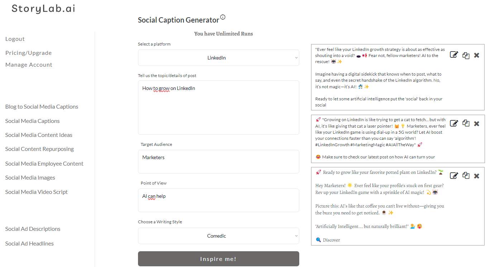Image resolution: width=486 pixels, height=267 pixels.
Task: Expand the Writing Style dropdown showing Comedic
Action: [218, 236]
